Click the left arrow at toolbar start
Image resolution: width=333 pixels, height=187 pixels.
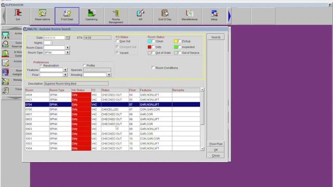tap(4, 16)
